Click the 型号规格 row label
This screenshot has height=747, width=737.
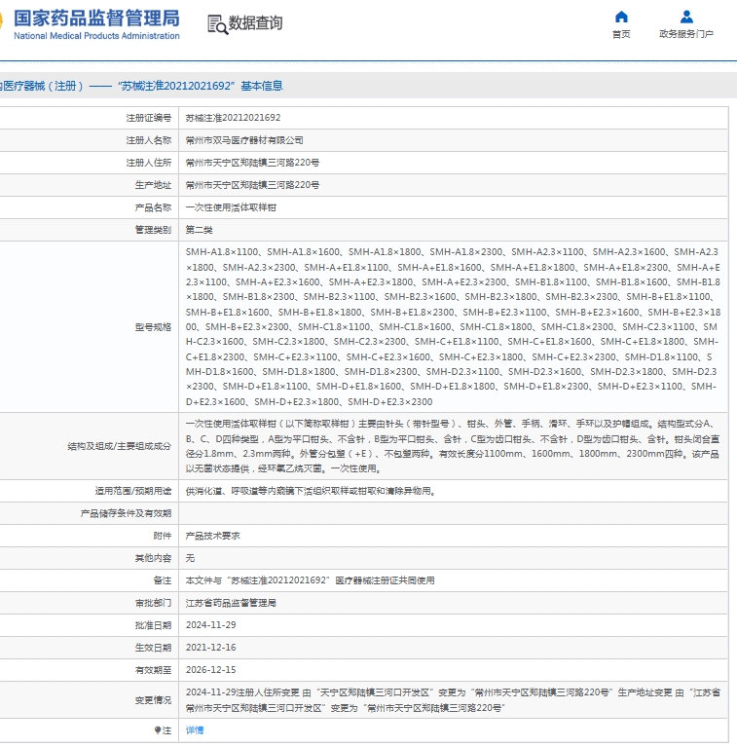click(153, 327)
